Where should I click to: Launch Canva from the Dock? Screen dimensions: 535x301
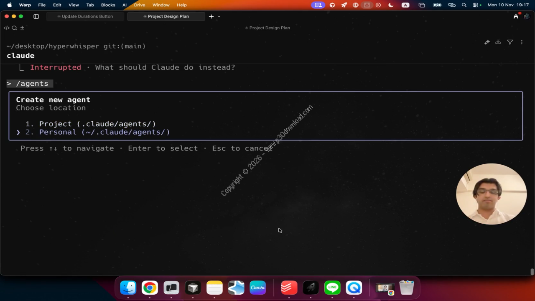[x=257, y=288]
